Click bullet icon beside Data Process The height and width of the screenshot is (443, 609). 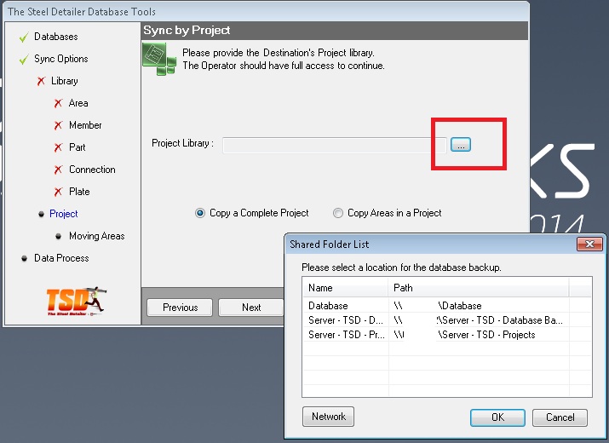click(24, 258)
